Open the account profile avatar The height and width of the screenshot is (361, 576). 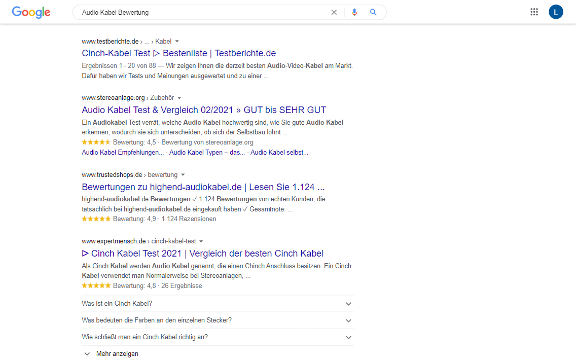(556, 12)
